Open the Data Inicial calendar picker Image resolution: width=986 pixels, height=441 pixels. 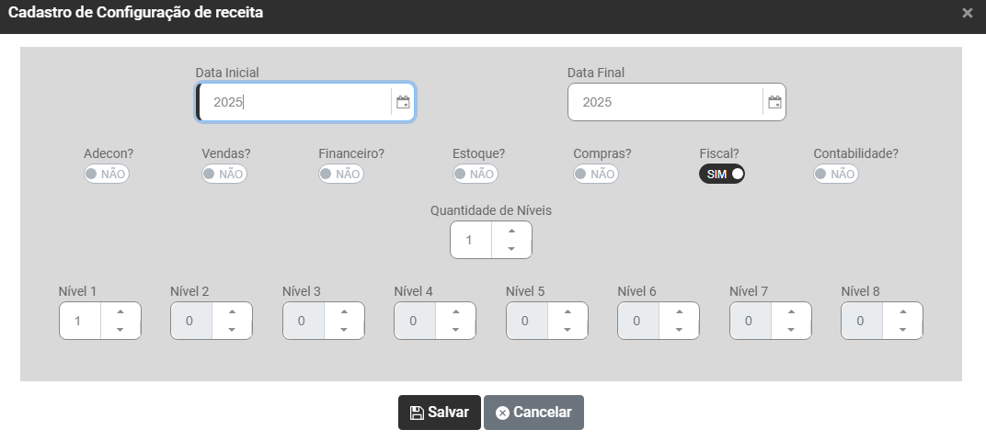(x=403, y=102)
